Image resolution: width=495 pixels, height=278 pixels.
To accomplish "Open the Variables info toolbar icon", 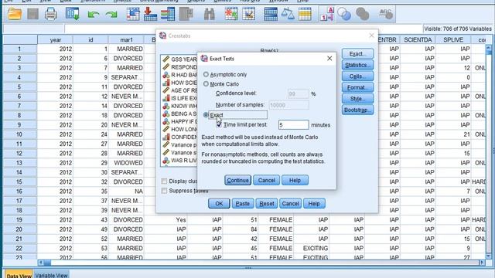I will 168,14.
